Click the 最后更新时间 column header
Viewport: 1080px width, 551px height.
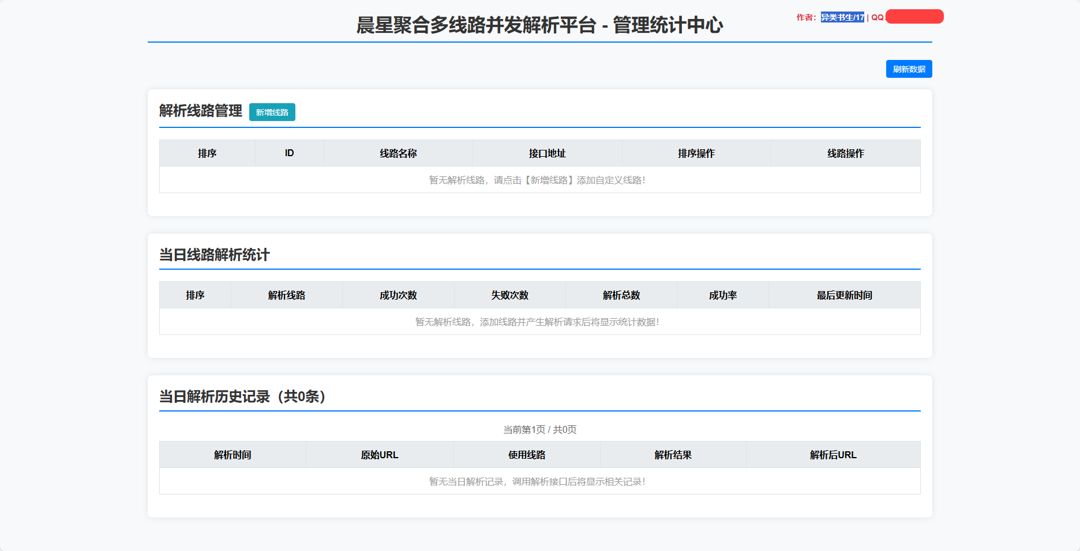tap(844, 295)
